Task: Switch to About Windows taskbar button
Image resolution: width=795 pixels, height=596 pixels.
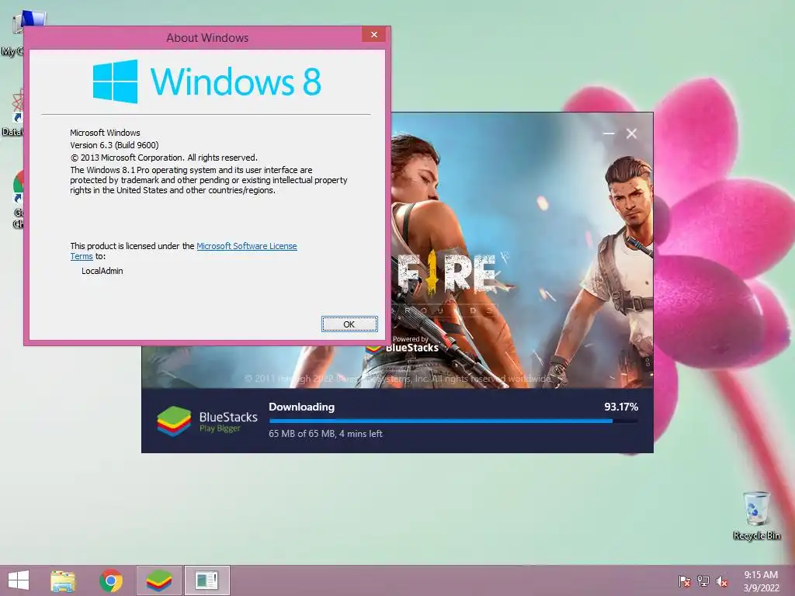Action: point(207,580)
